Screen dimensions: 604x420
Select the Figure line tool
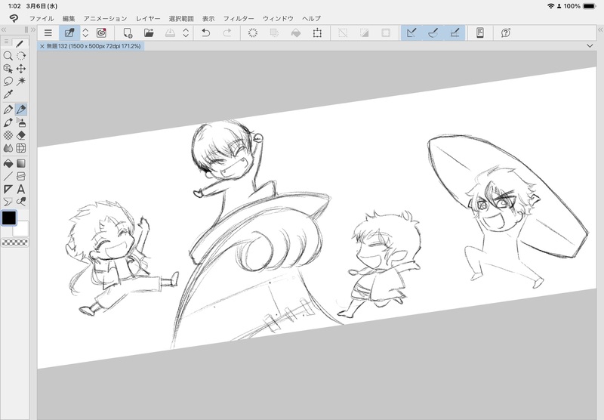(x=8, y=177)
